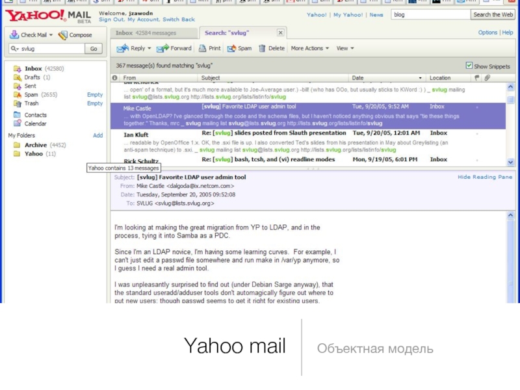Close the Search svlug tab

tap(281, 32)
